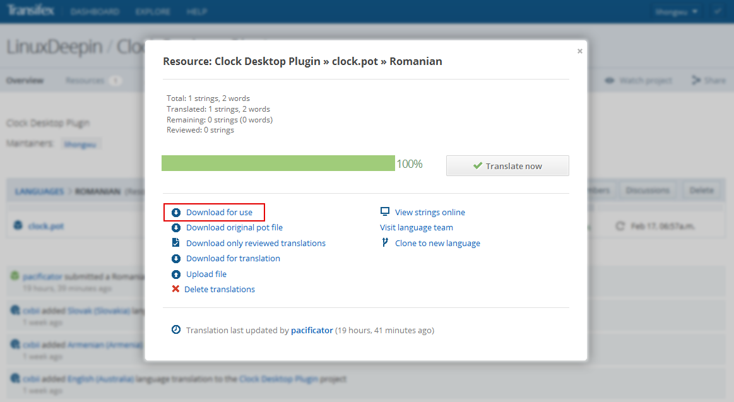Click the clock icon beside Translation last updated

pos(176,330)
